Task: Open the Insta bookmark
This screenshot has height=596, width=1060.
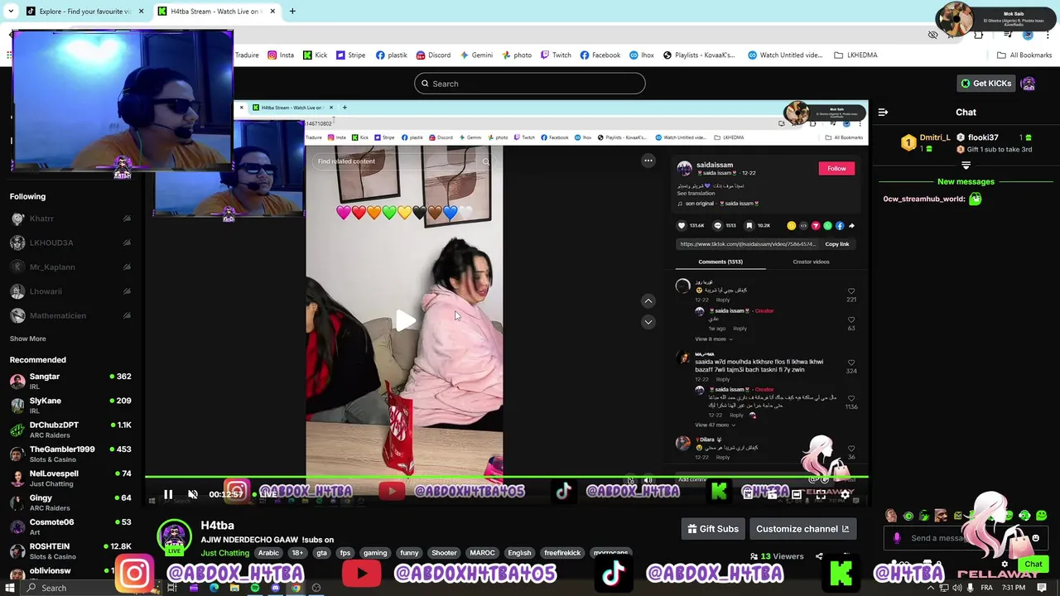Action: coord(281,55)
